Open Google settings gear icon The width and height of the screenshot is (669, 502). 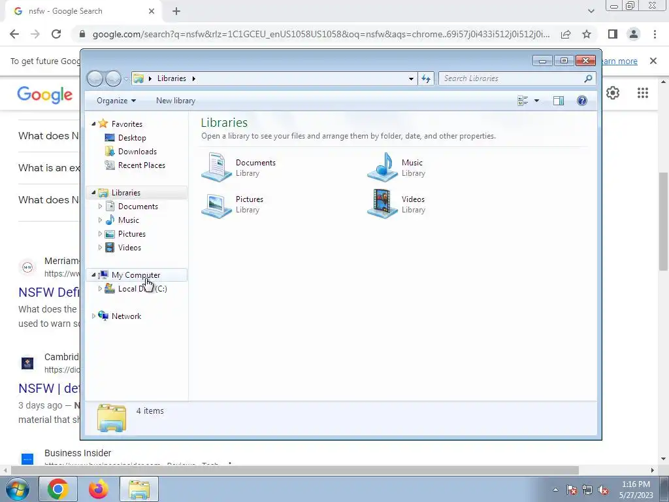[x=613, y=93]
